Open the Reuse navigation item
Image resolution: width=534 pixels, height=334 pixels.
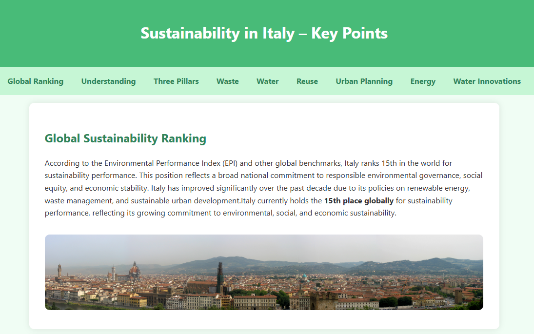point(307,81)
